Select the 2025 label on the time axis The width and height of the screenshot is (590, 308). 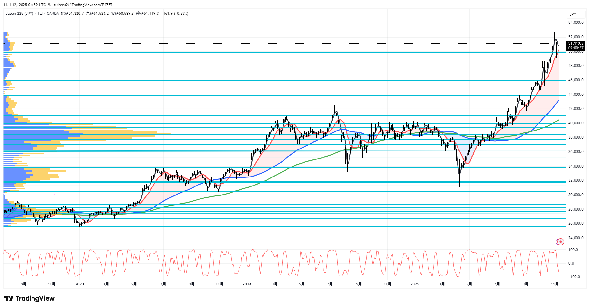pyautogui.click(x=415, y=284)
